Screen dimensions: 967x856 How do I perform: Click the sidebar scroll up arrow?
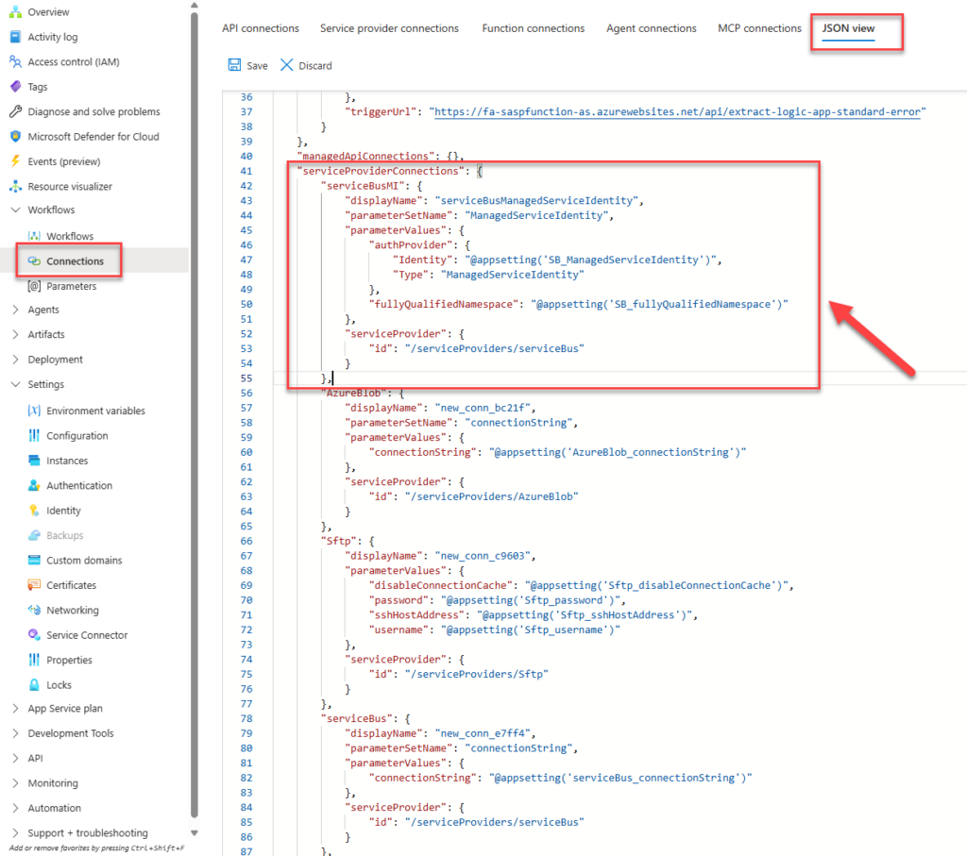(195, 5)
